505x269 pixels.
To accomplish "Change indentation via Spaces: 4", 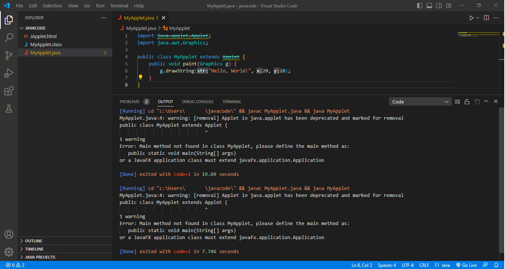I will pyautogui.click(x=387, y=265).
